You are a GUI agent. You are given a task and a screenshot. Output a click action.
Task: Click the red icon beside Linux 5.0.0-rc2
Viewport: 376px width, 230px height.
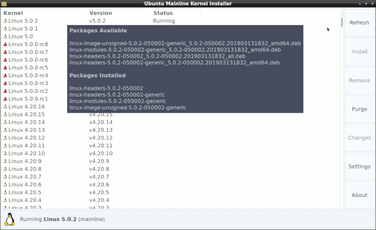(x=5, y=91)
